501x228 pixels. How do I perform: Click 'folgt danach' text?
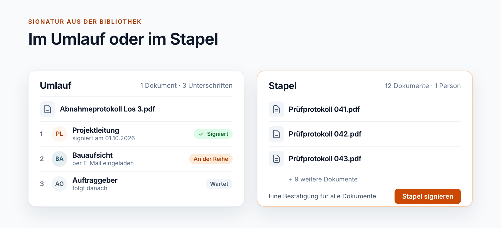click(90, 188)
